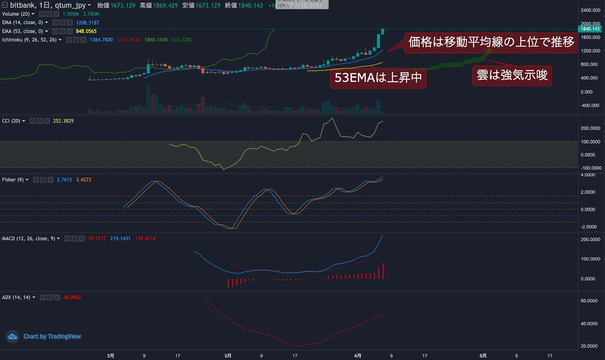Open EMA (14) settings via gear icon
This screenshot has width=605, height=360.
pyautogui.click(x=62, y=23)
